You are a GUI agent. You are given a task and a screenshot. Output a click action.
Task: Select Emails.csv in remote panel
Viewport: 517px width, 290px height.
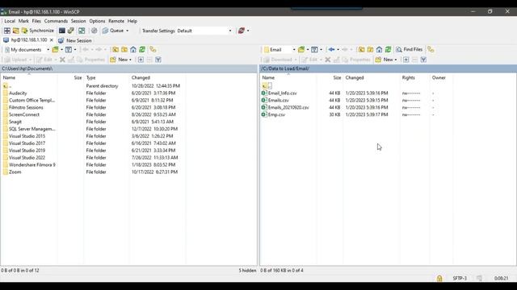pos(278,100)
